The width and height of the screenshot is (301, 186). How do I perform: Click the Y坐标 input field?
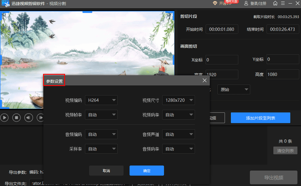pos(283,59)
